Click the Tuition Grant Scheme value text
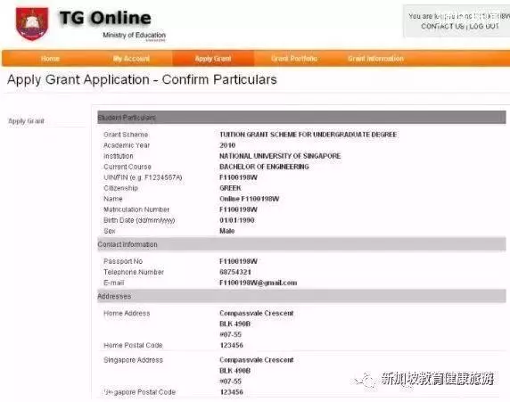The height and width of the screenshot is (402, 510). pos(308,135)
